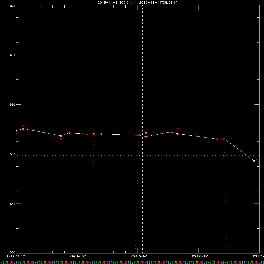
Task: Click the bottommost horizontal dotted limit line
Action: click(138, 240)
